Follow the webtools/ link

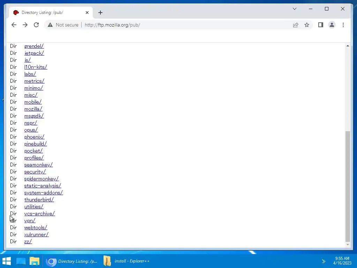click(x=36, y=228)
